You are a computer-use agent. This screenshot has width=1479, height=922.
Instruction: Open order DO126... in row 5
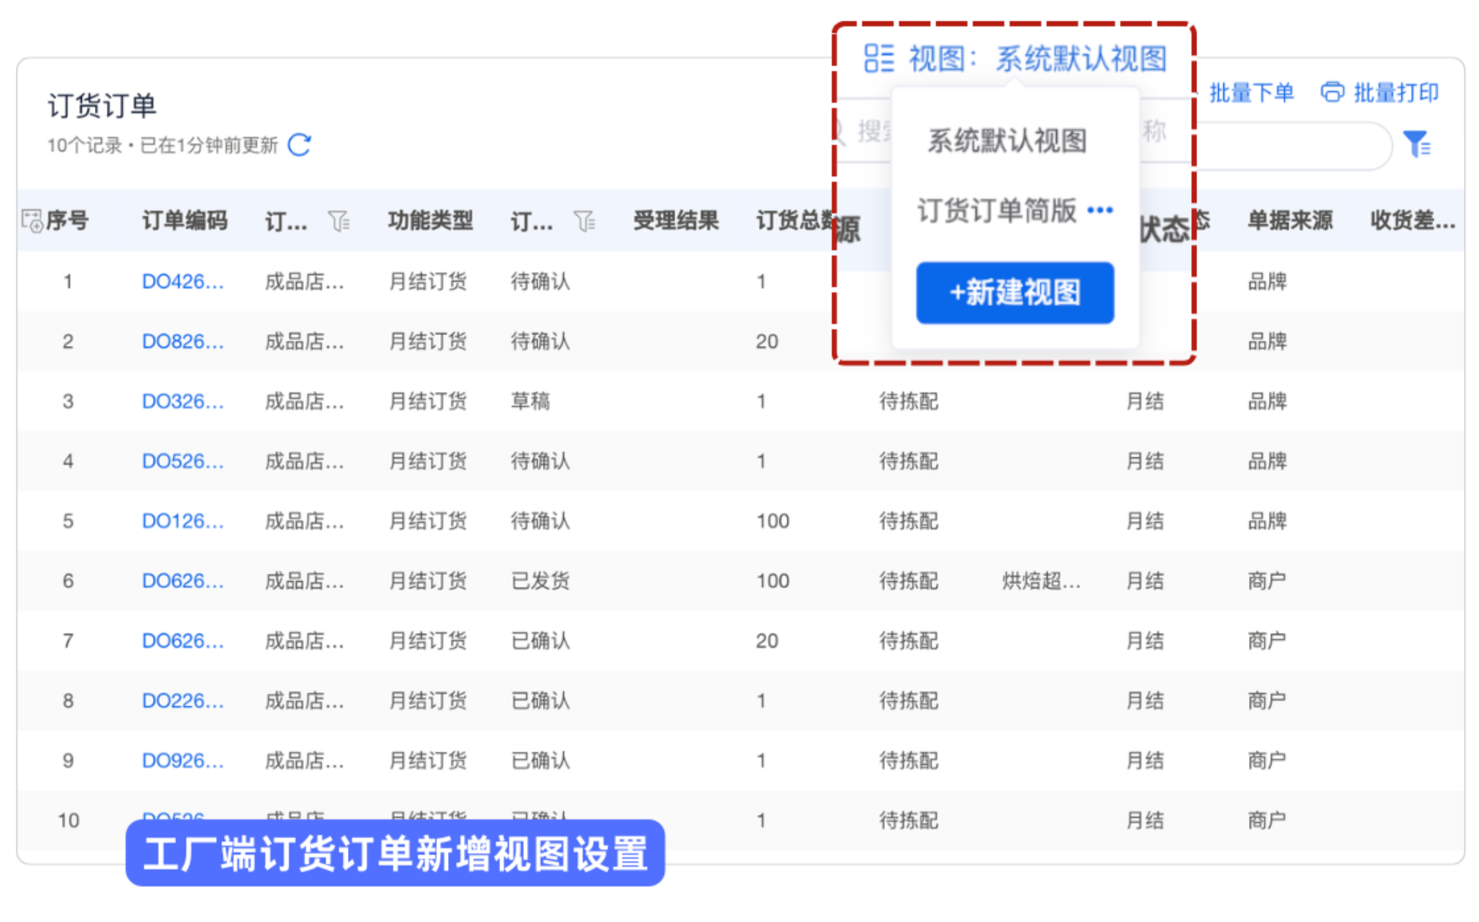183,522
